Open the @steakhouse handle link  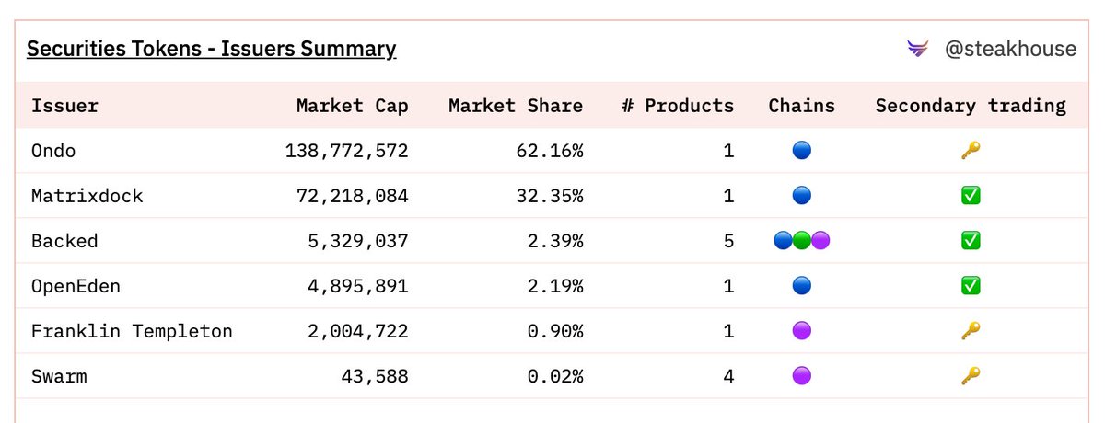(1010, 49)
